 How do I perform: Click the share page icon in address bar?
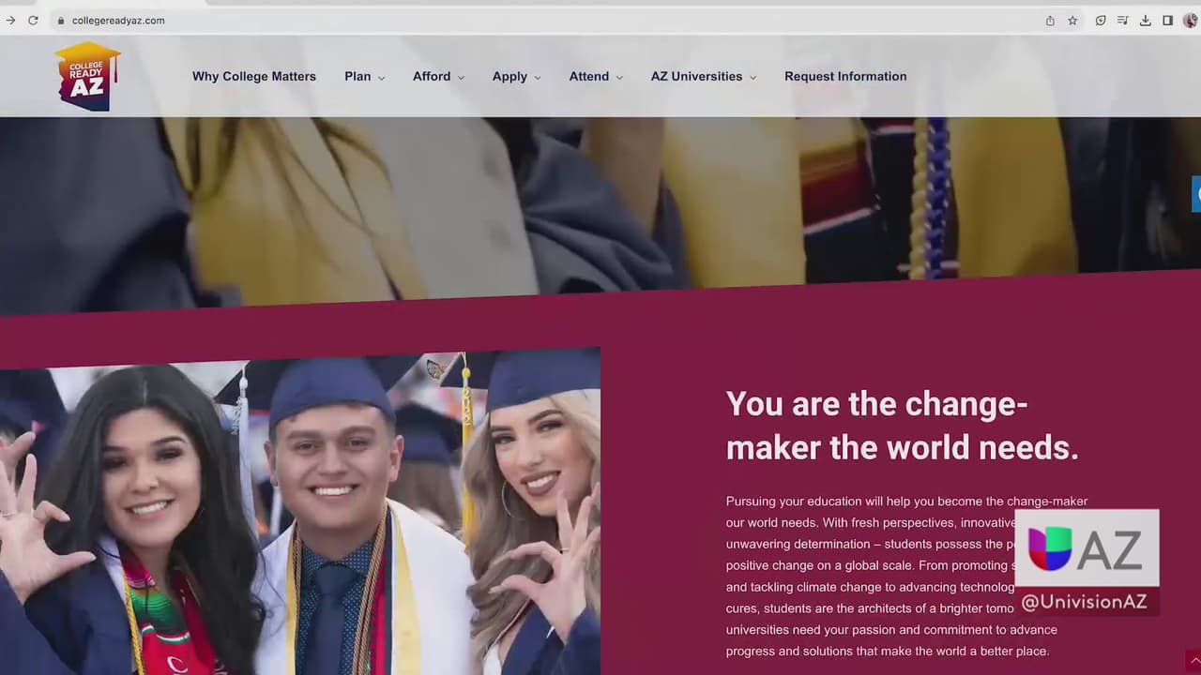1050,21
